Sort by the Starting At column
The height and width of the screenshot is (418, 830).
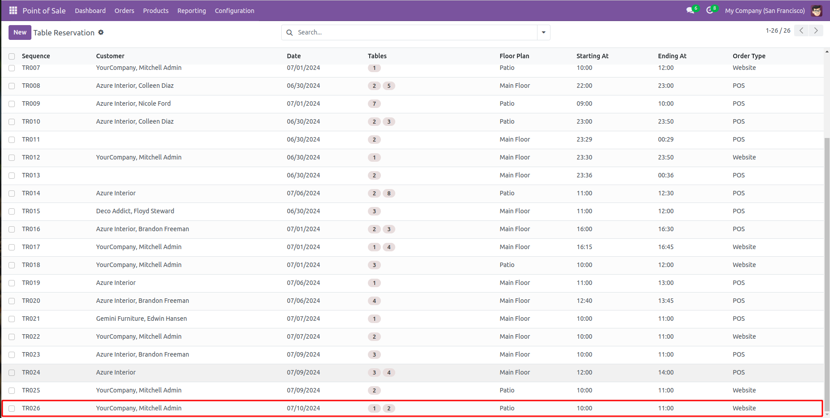[592, 56]
